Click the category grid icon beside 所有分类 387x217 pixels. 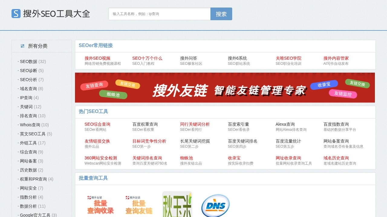[x=22, y=46]
